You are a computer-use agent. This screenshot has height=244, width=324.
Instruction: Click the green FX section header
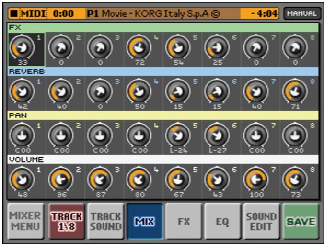coord(163,27)
